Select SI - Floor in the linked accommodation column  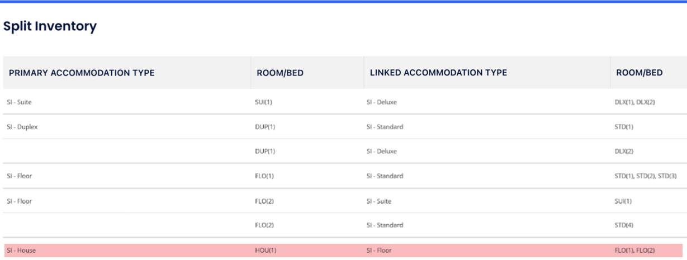pos(381,250)
